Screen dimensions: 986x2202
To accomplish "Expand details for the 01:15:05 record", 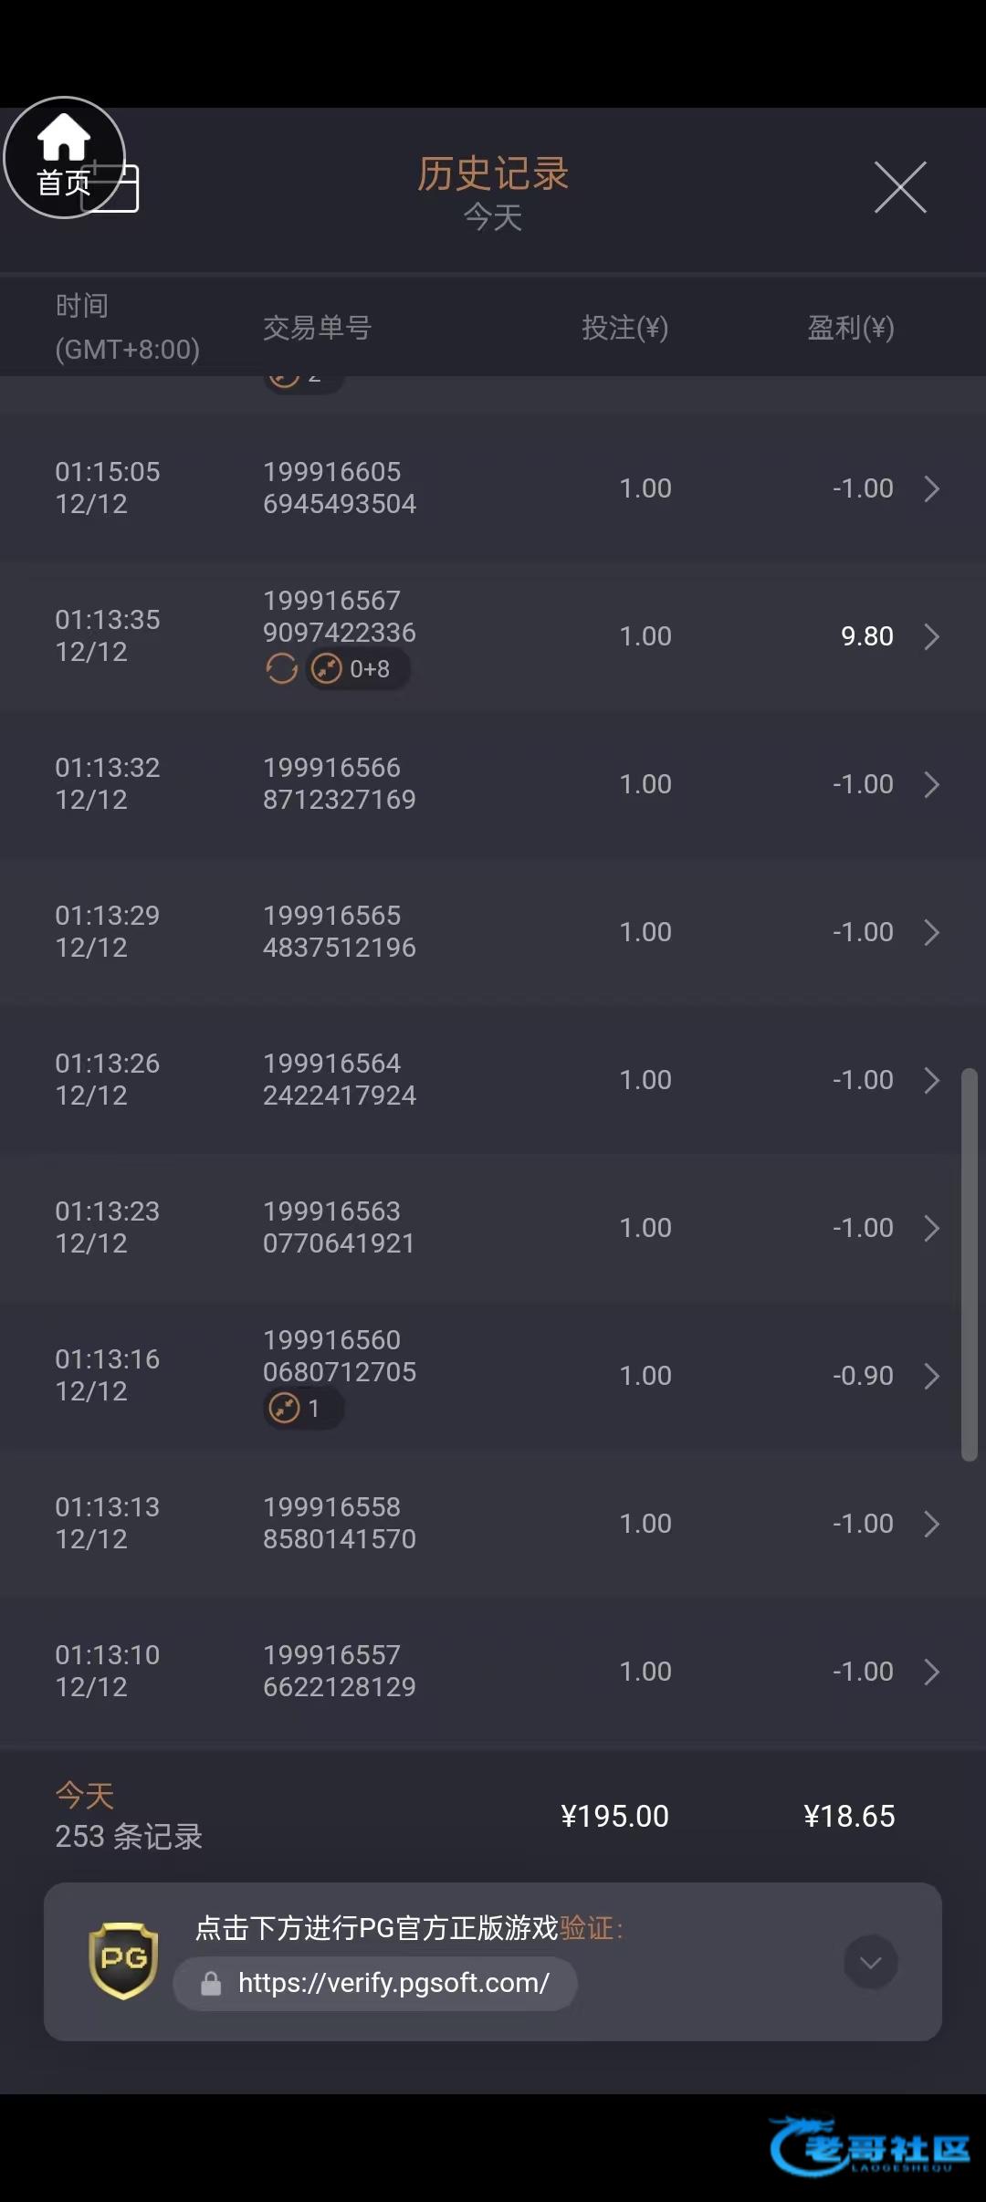I will pos(931,488).
